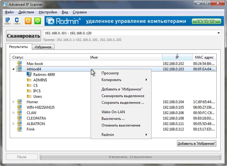Expand the ALBATRON tree node

pyautogui.click(x=13, y=124)
